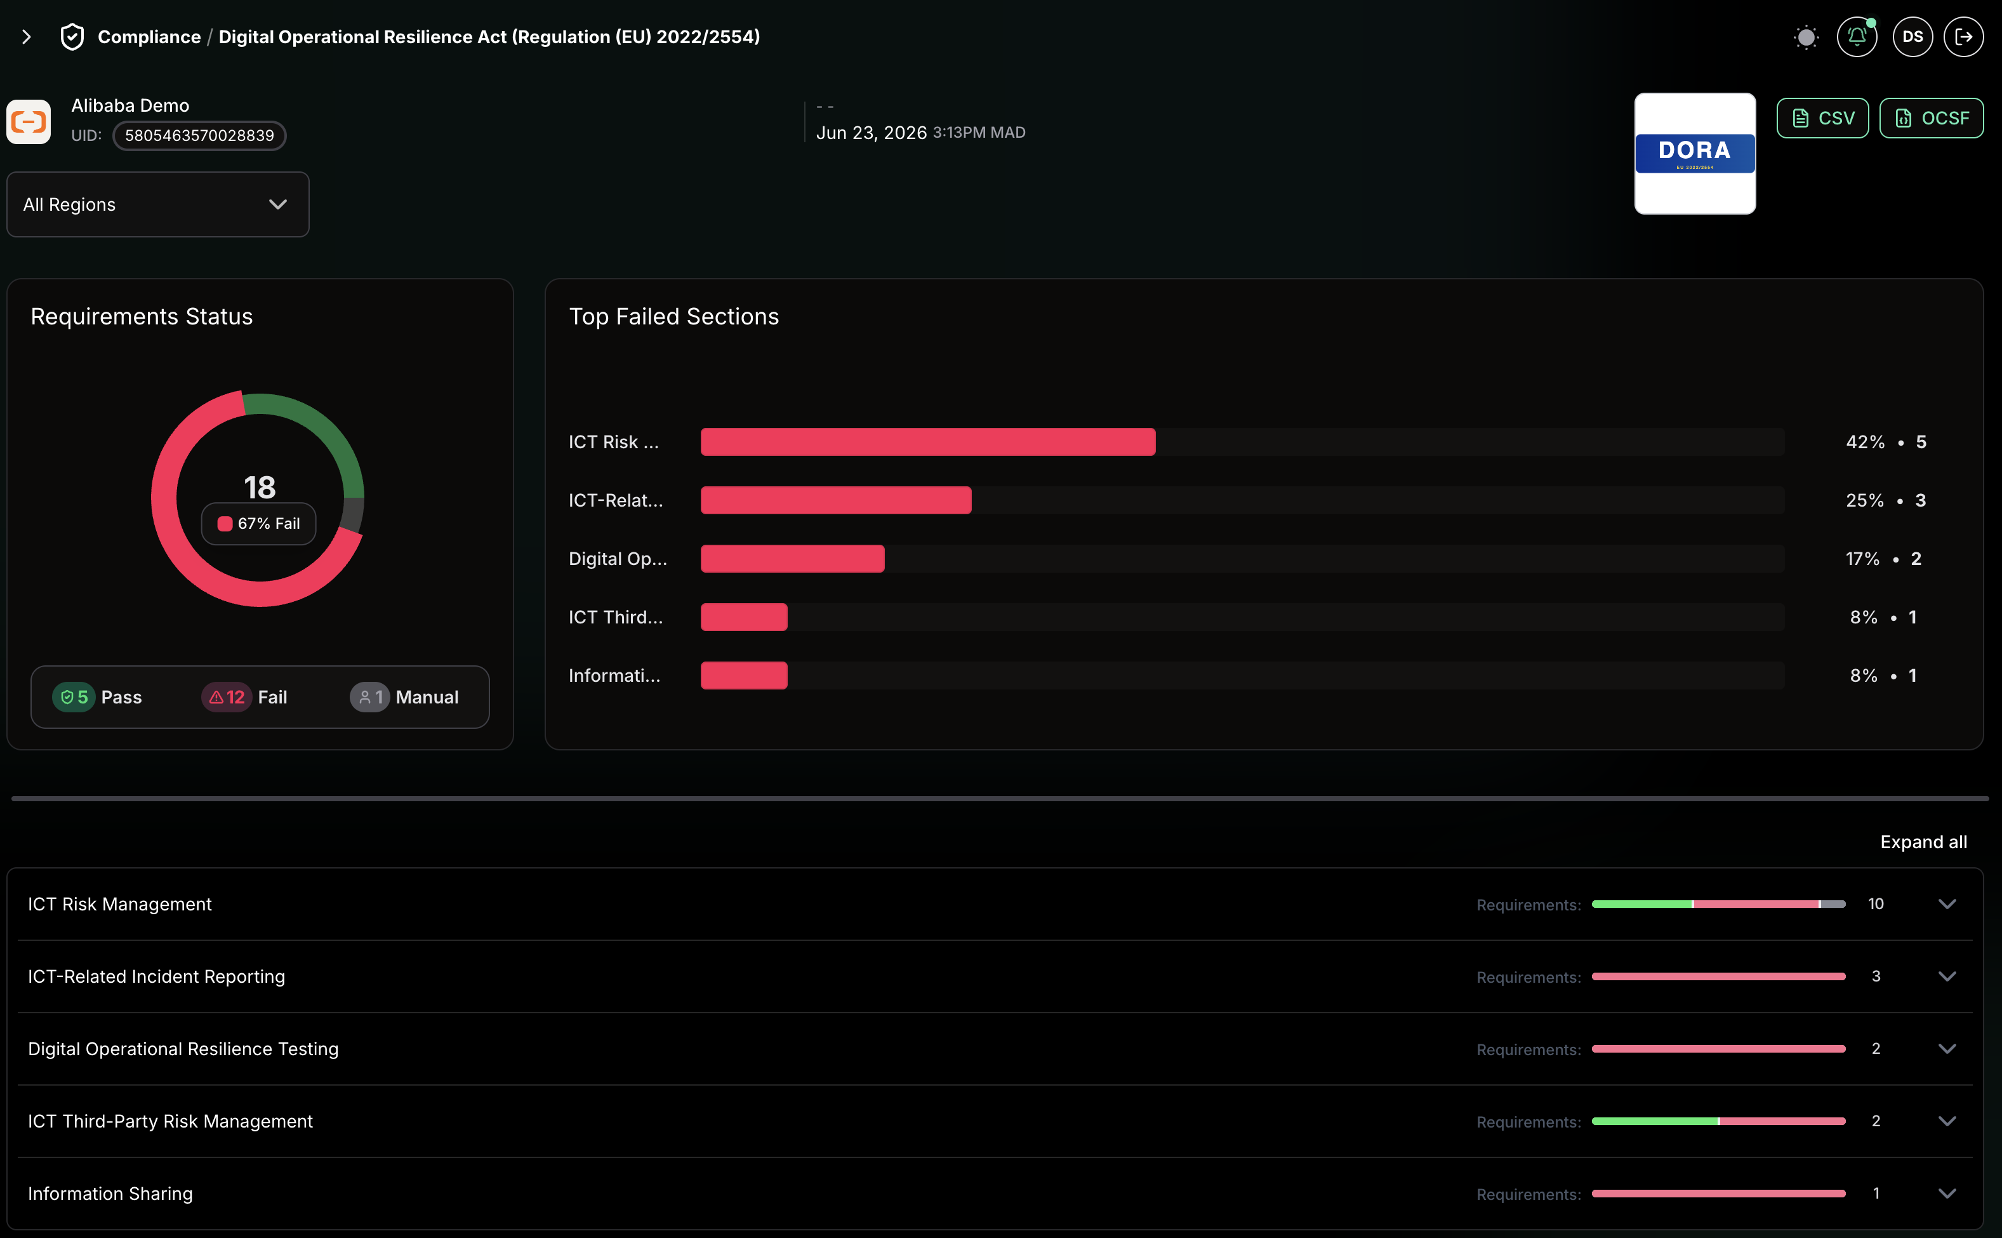Click ICT Risk Management requirements progress bar
Image resolution: width=2002 pixels, height=1238 pixels.
(x=1719, y=904)
